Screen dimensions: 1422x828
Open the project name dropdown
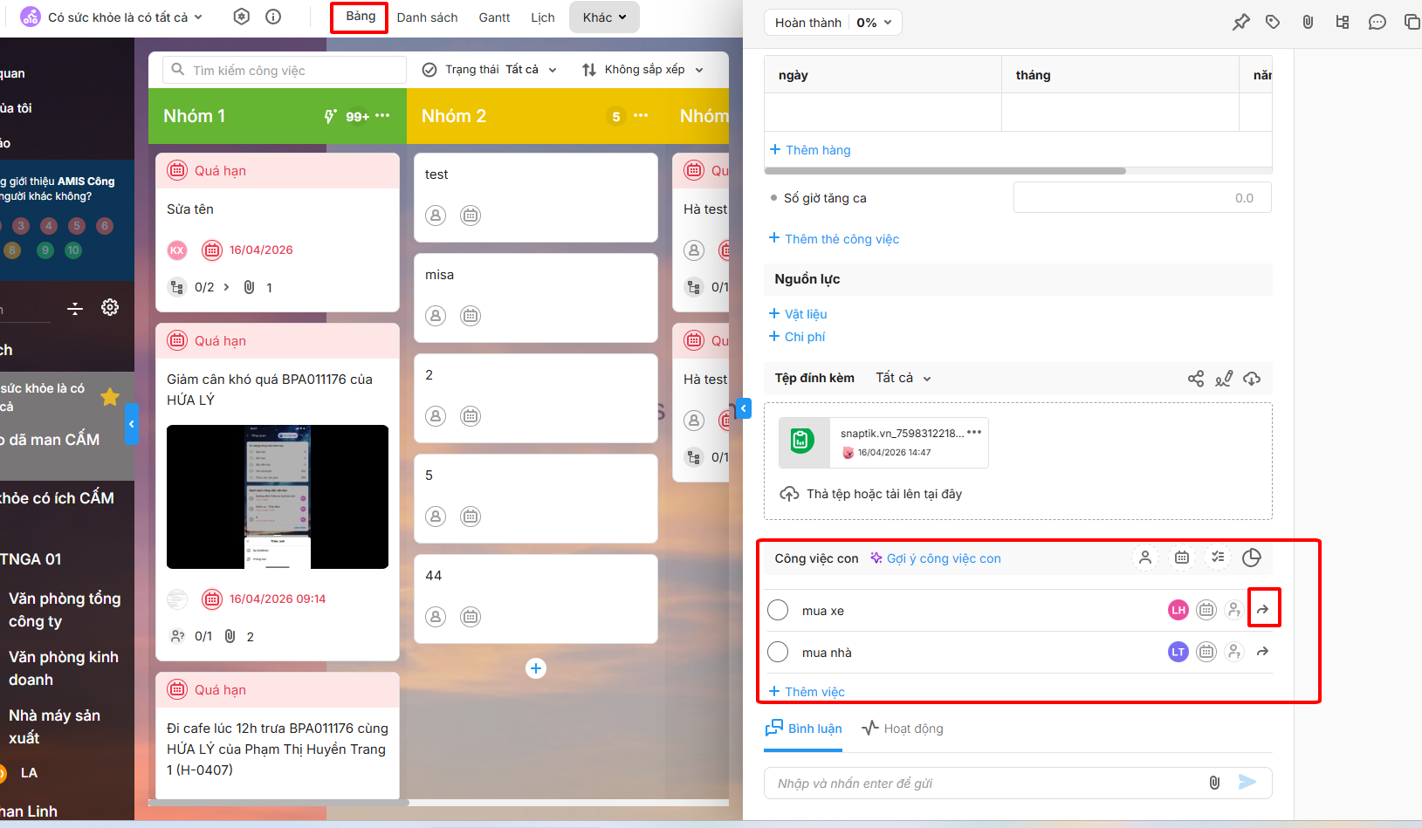[125, 17]
